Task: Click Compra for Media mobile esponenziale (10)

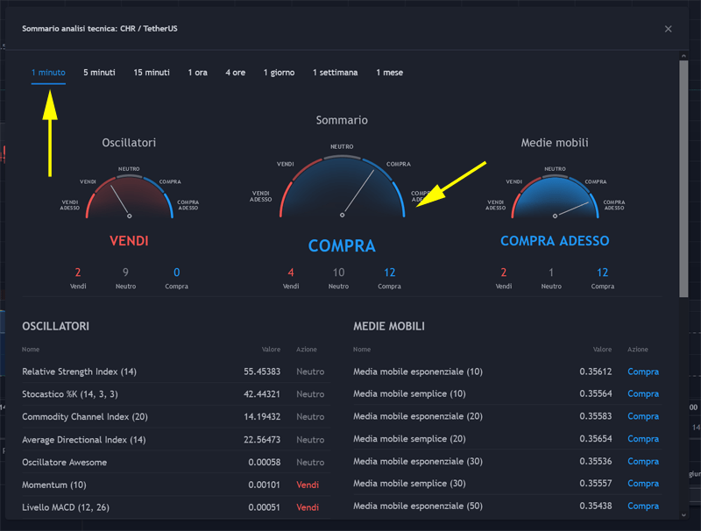Action: pos(643,372)
